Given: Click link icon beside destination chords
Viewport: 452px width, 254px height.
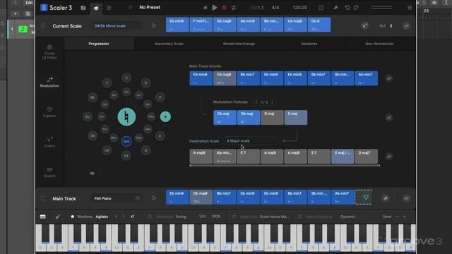Looking at the screenshot, I should pos(389,157).
